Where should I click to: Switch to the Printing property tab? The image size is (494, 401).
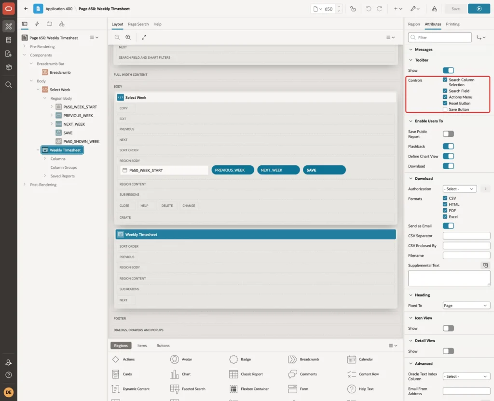point(453,24)
